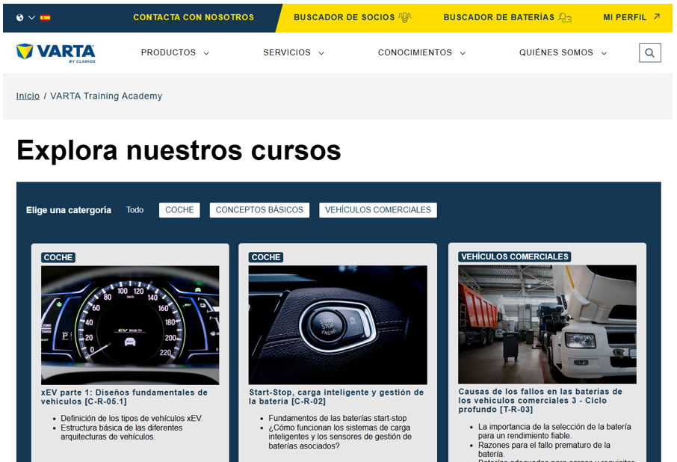Image resolution: width=677 pixels, height=462 pixels.
Task: Click the magnifying glass search icon
Action: click(x=649, y=53)
